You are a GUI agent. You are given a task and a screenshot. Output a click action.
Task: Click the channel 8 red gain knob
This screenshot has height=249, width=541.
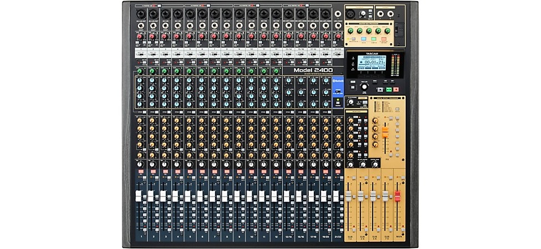coord(226,36)
